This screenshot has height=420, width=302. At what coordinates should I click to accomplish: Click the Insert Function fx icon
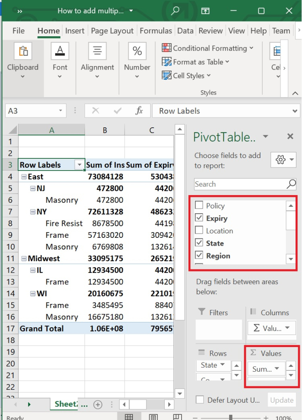point(139,111)
